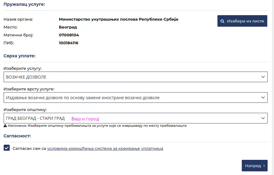Click the warning triangle icon next to Напомена
274x175 pixels.
pyautogui.click(x=5, y=125)
